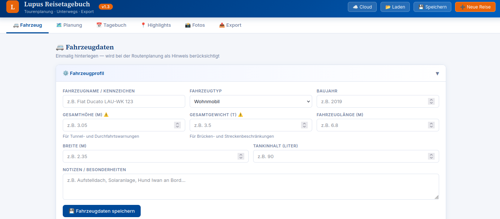Open the Tagebuch tab
This screenshot has width=500, height=219.
[111, 25]
